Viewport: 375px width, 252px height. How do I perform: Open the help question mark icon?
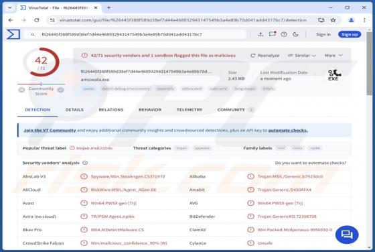[x=284, y=34]
